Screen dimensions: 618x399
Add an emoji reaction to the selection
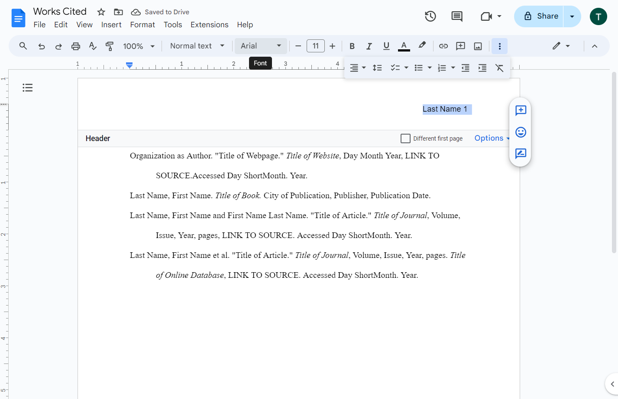521,132
